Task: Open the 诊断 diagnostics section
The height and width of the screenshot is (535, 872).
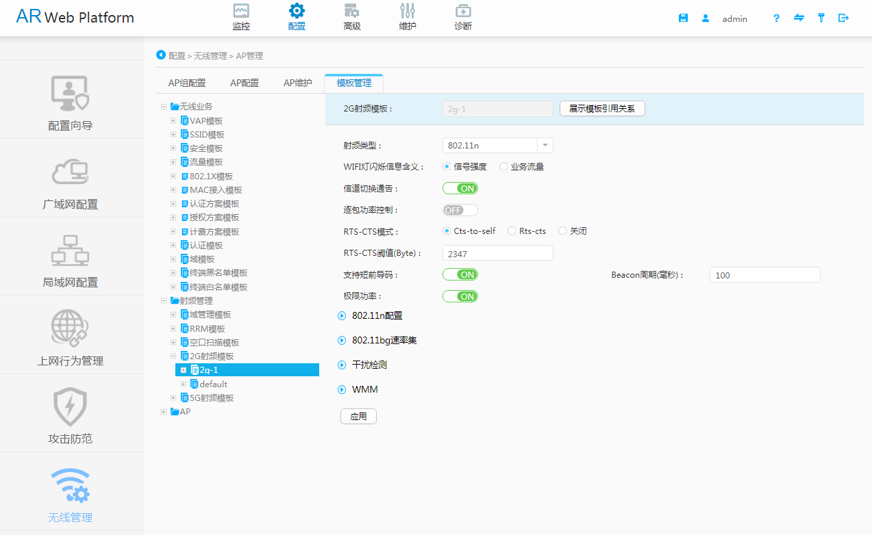Action: [x=463, y=18]
